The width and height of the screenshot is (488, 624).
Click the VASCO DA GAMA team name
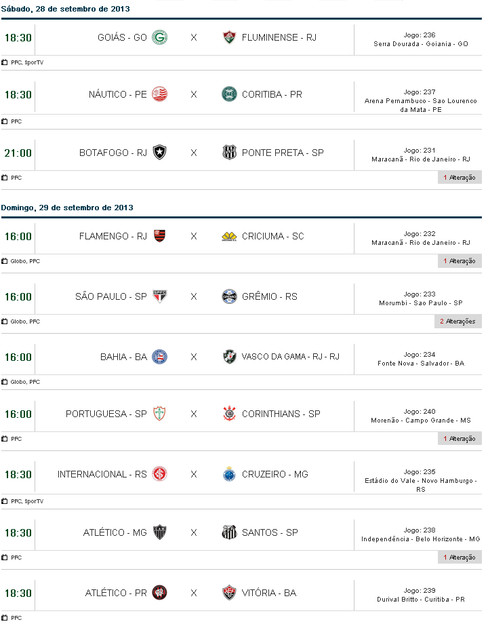click(x=290, y=357)
